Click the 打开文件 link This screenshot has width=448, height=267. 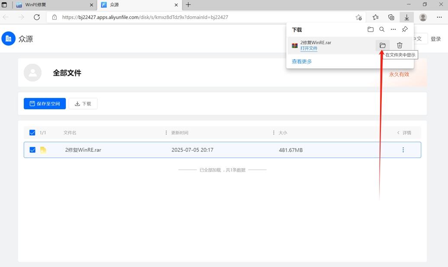tap(309, 48)
